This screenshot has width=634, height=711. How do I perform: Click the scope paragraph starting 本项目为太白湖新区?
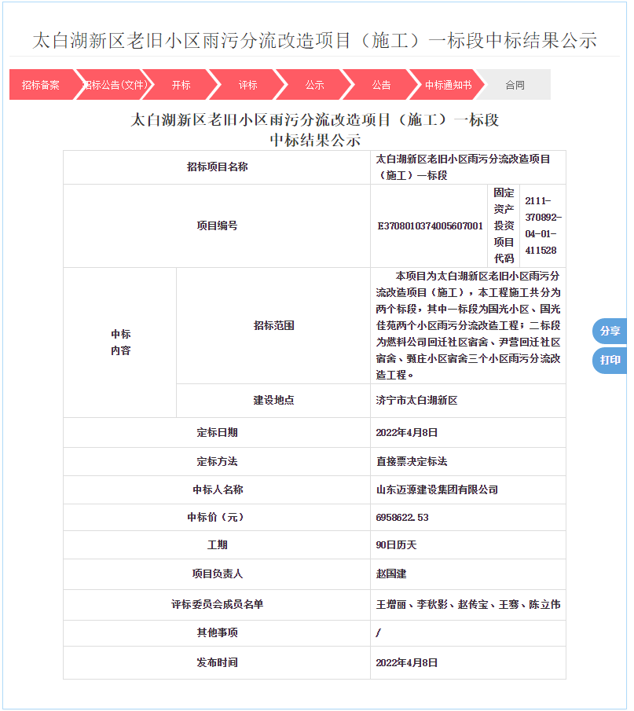click(x=468, y=325)
